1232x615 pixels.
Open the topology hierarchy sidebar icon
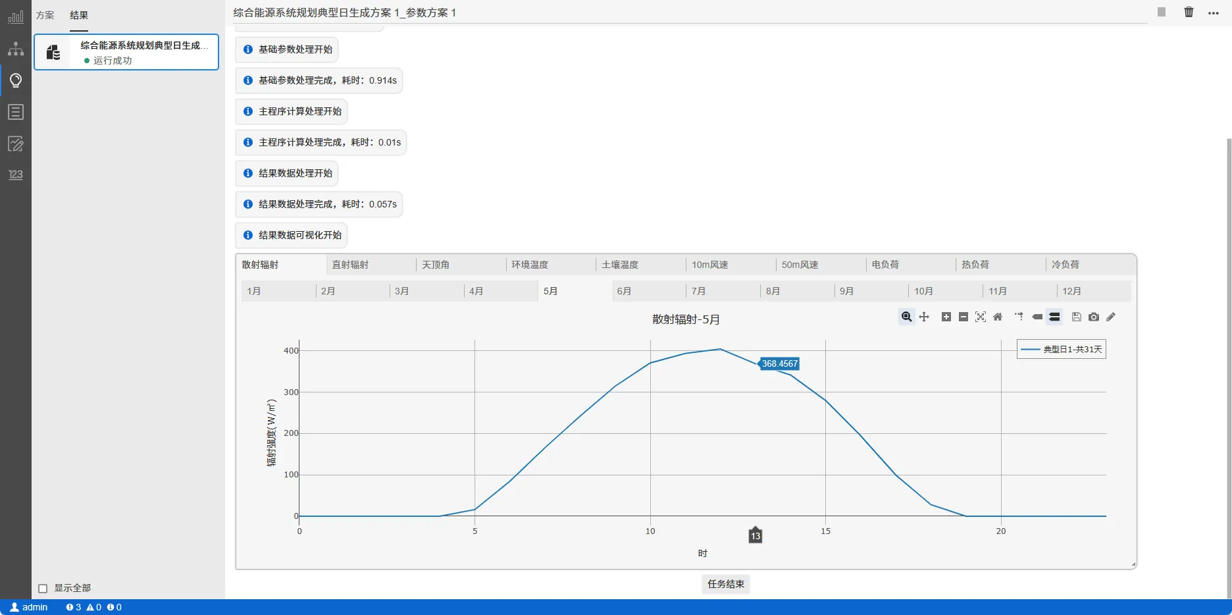(x=16, y=49)
